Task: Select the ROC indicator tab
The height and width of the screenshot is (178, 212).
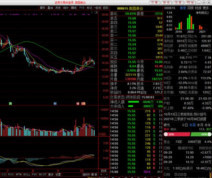Action: coord(11,174)
